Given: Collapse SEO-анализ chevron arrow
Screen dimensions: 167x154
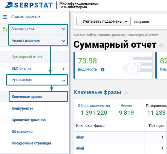Looking at the screenshot, I should pos(63,69).
